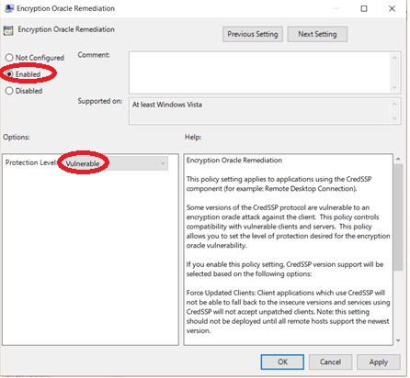Screen dimensions: 410x378
Task: Select the Disabled radio button
Action: [x=9, y=91]
